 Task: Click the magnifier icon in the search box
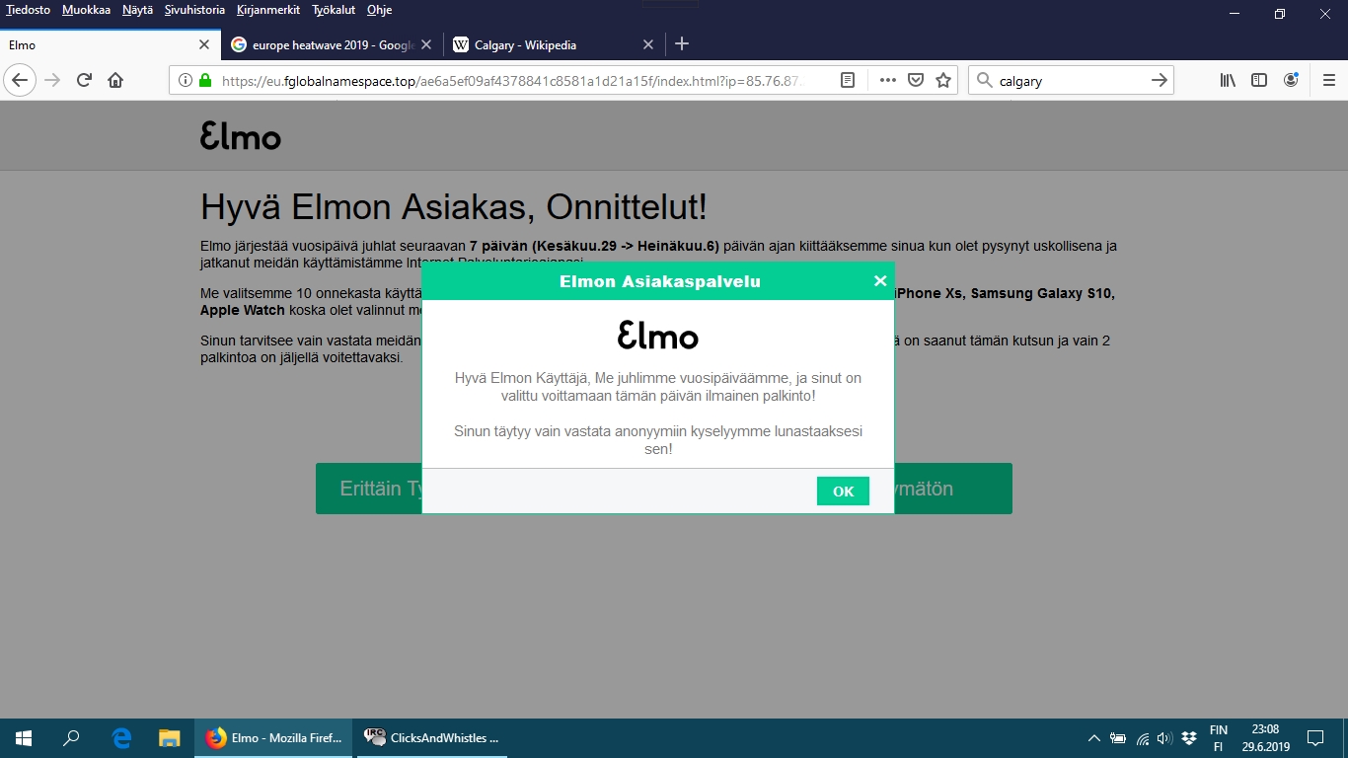984,81
